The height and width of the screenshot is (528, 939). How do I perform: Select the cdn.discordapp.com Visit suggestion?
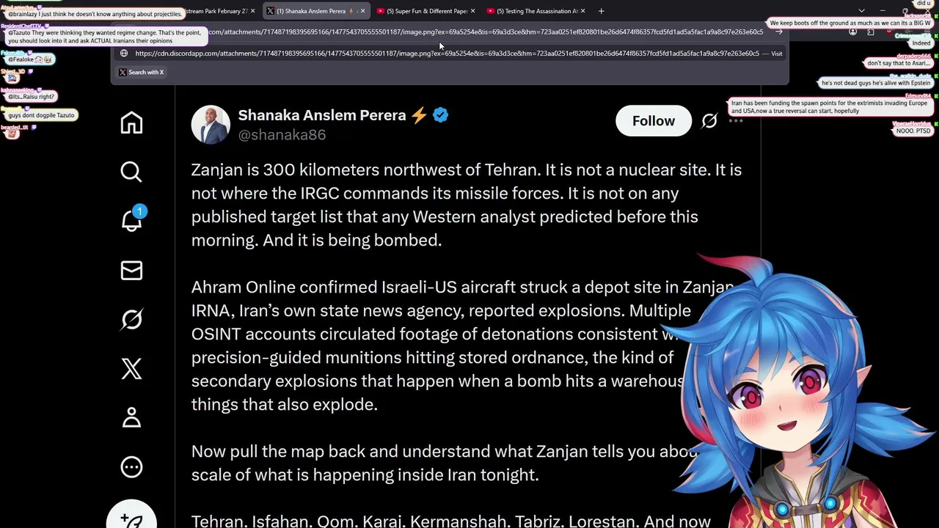pyautogui.click(x=451, y=54)
